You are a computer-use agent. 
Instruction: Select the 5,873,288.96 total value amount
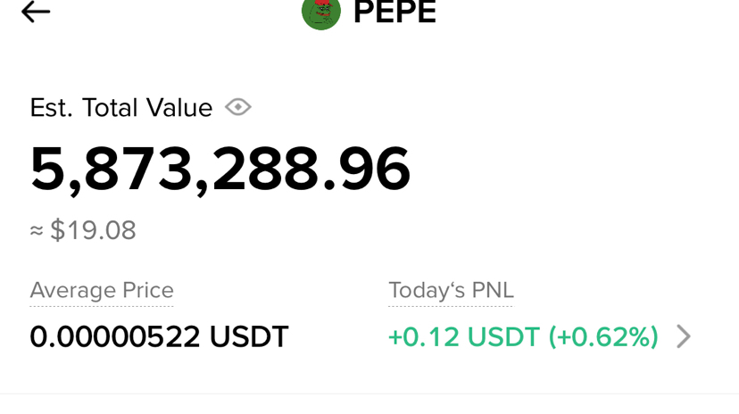(x=220, y=170)
